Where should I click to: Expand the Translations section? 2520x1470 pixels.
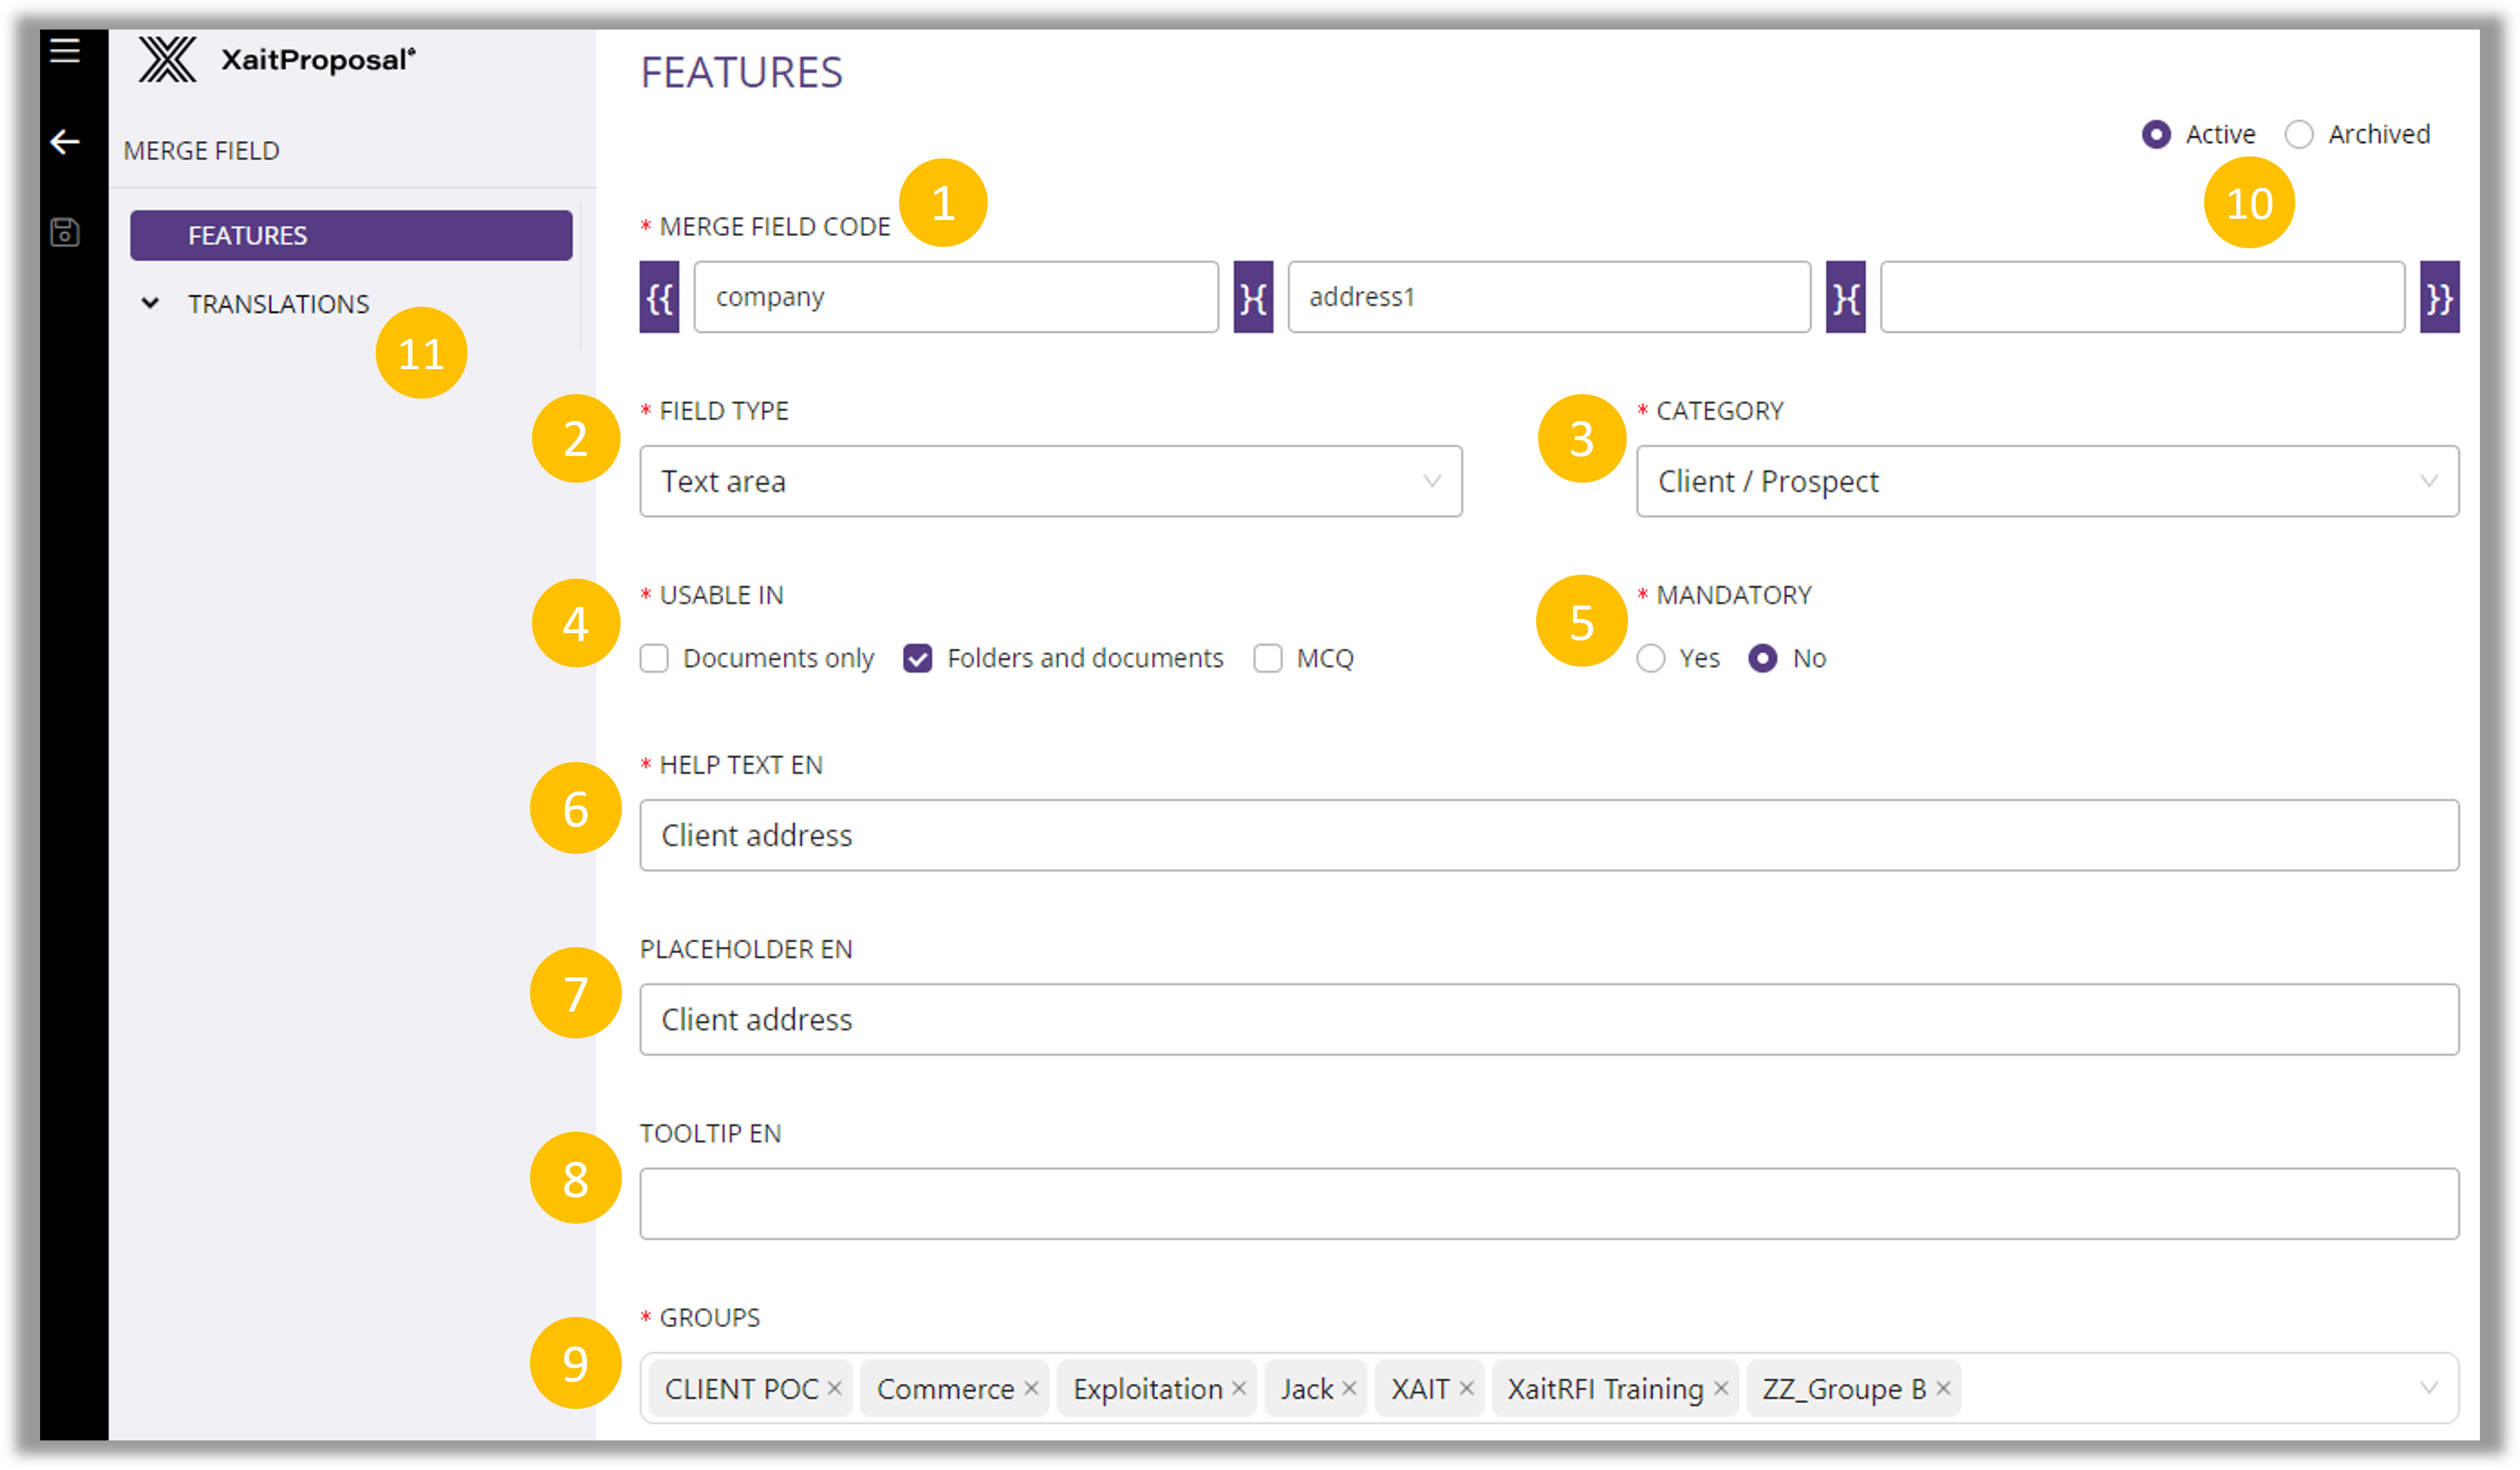pyautogui.click(x=150, y=303)
